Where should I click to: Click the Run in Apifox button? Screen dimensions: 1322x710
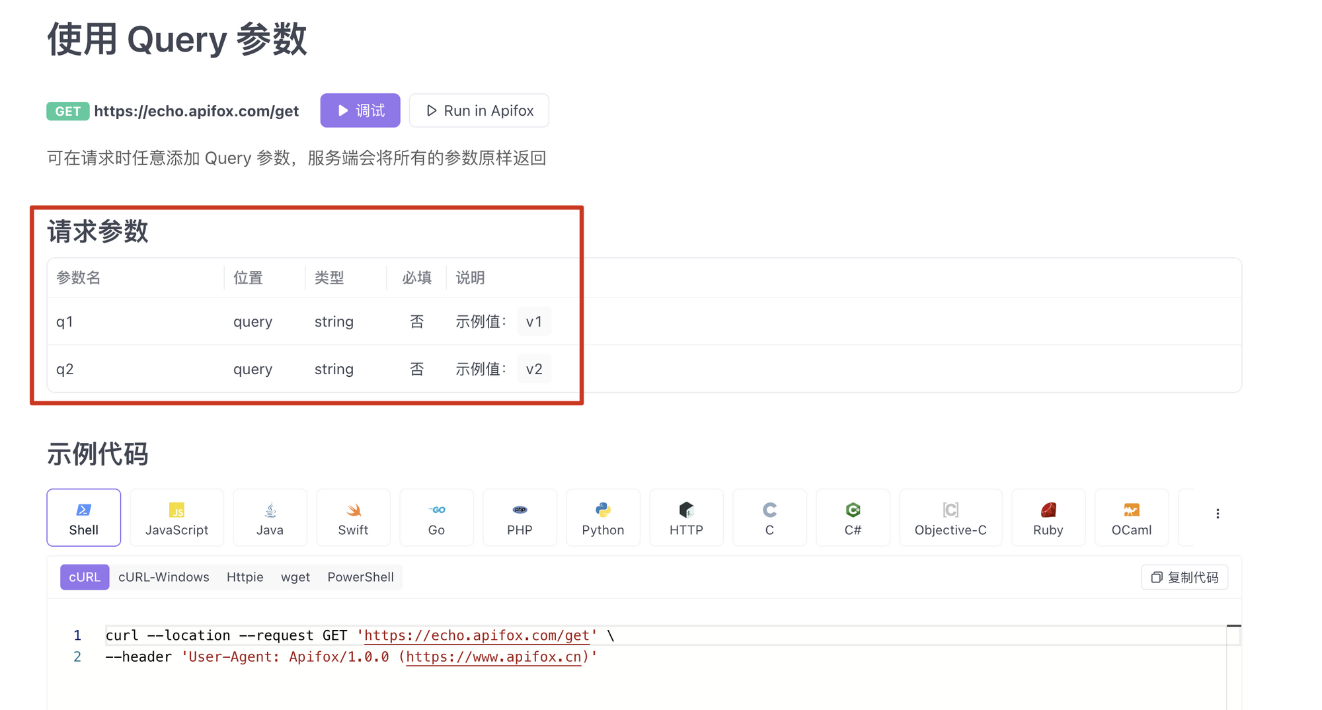pyautogui.click(x=479, y=110)
